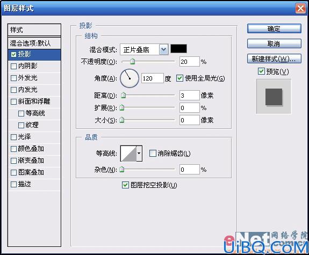
Task: Enable the 纹理 sub-option checkbox
Action: tap(21, 125)
